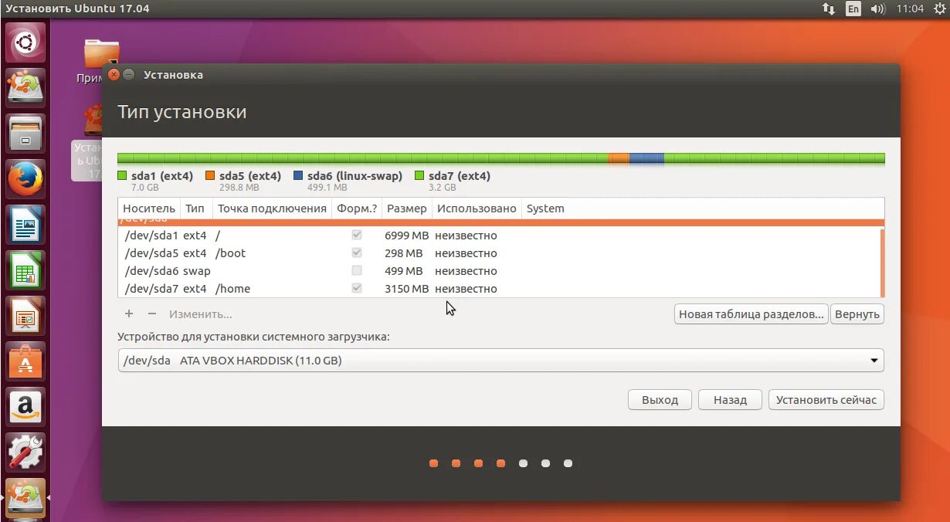Uncheck the format box for /dev/sda1
This screenshot has height=522, width=950.
(356, 236)
